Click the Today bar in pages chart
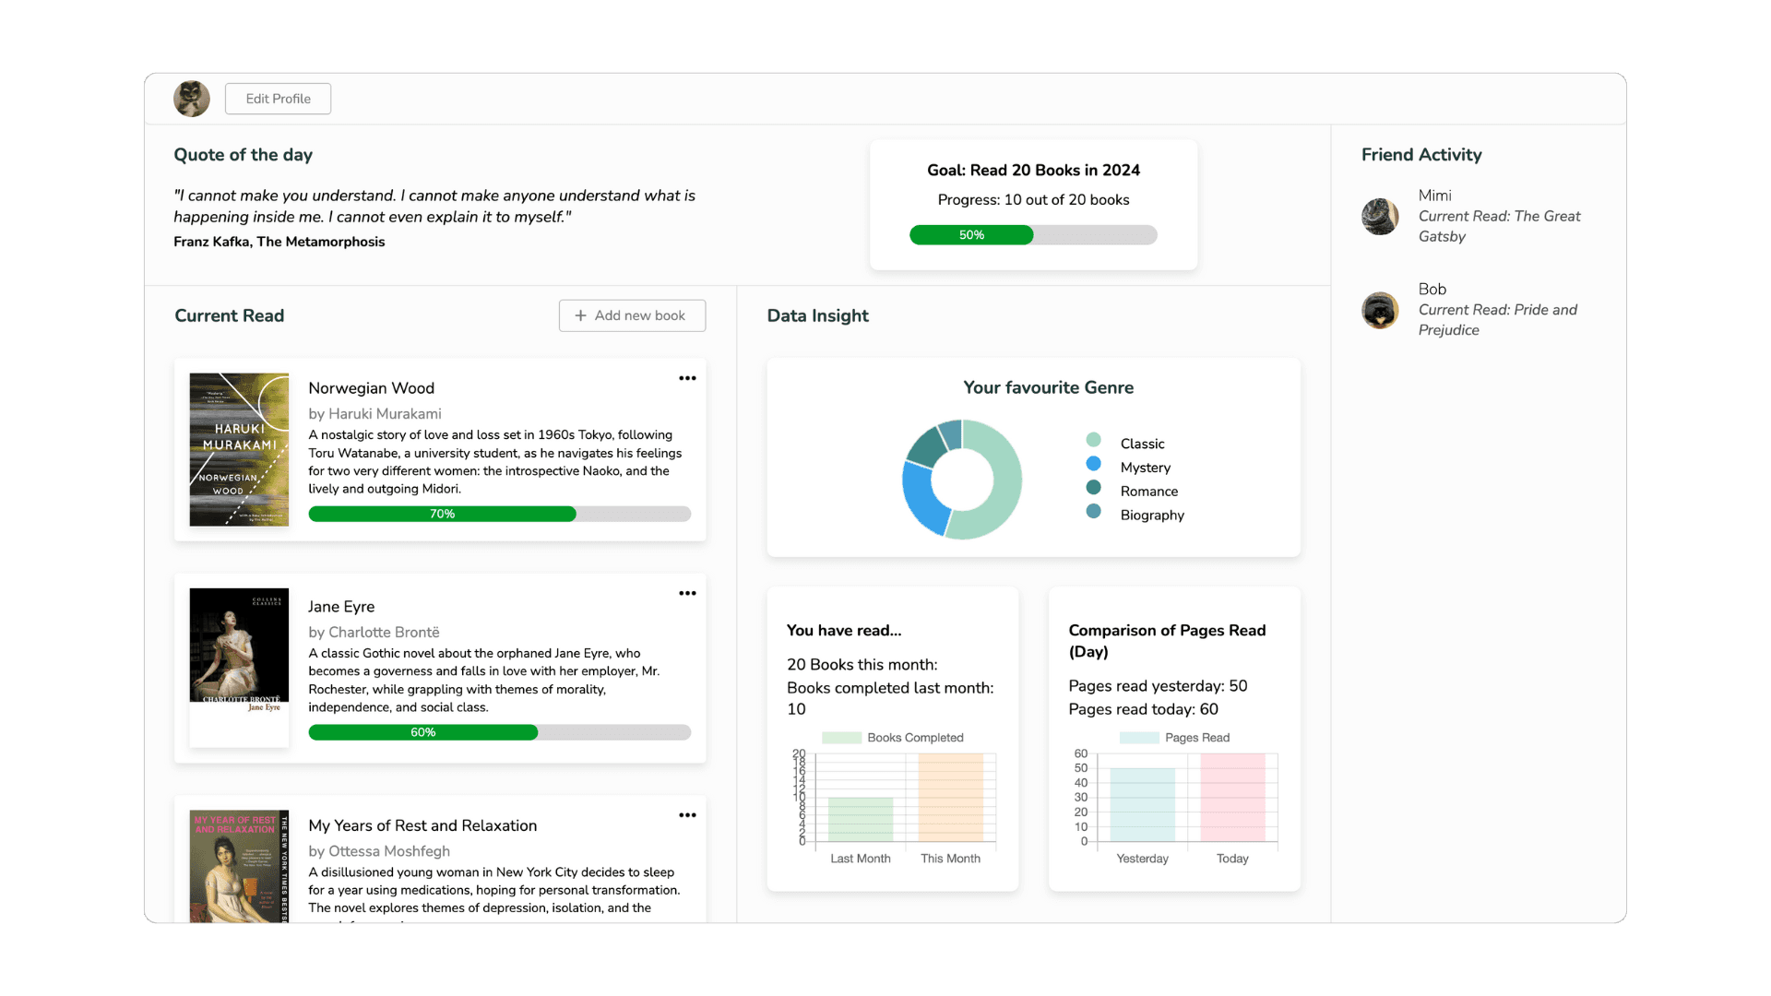 (x=1232, y=798)
